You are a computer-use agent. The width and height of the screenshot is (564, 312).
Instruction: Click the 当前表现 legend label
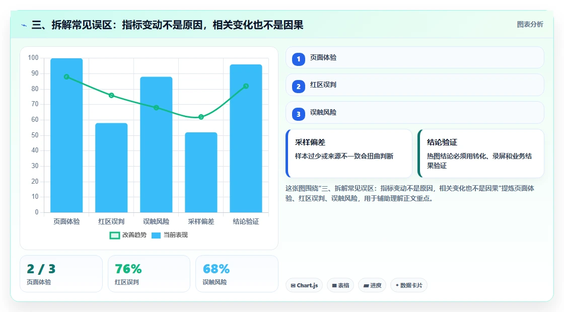click(176, 235)
